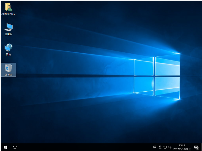This screenshot has width=202, height=151.
Task: Click the 15:32 taskbar clock time
Action: pyautogui.click(x=182, y=145)
